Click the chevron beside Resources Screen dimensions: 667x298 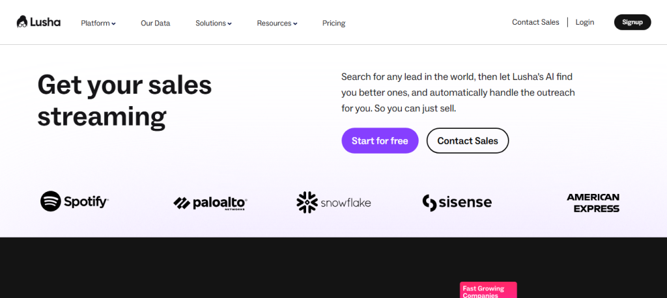pos(295,24)
